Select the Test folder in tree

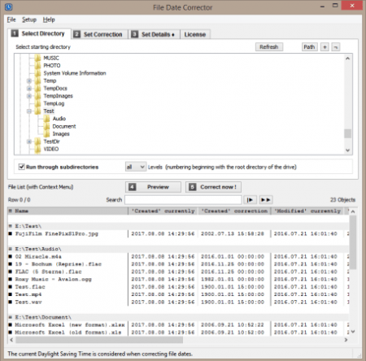49,111
